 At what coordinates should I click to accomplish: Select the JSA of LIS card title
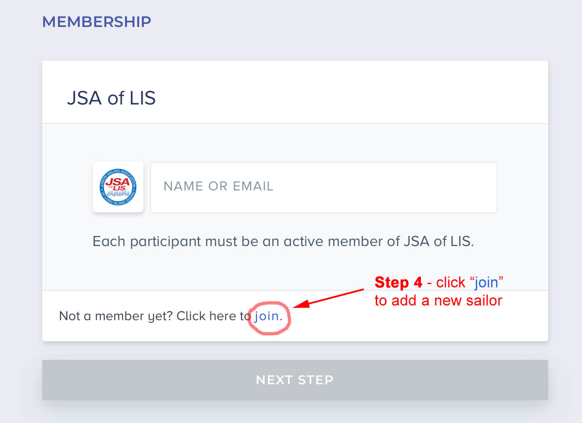click(111, 98)
